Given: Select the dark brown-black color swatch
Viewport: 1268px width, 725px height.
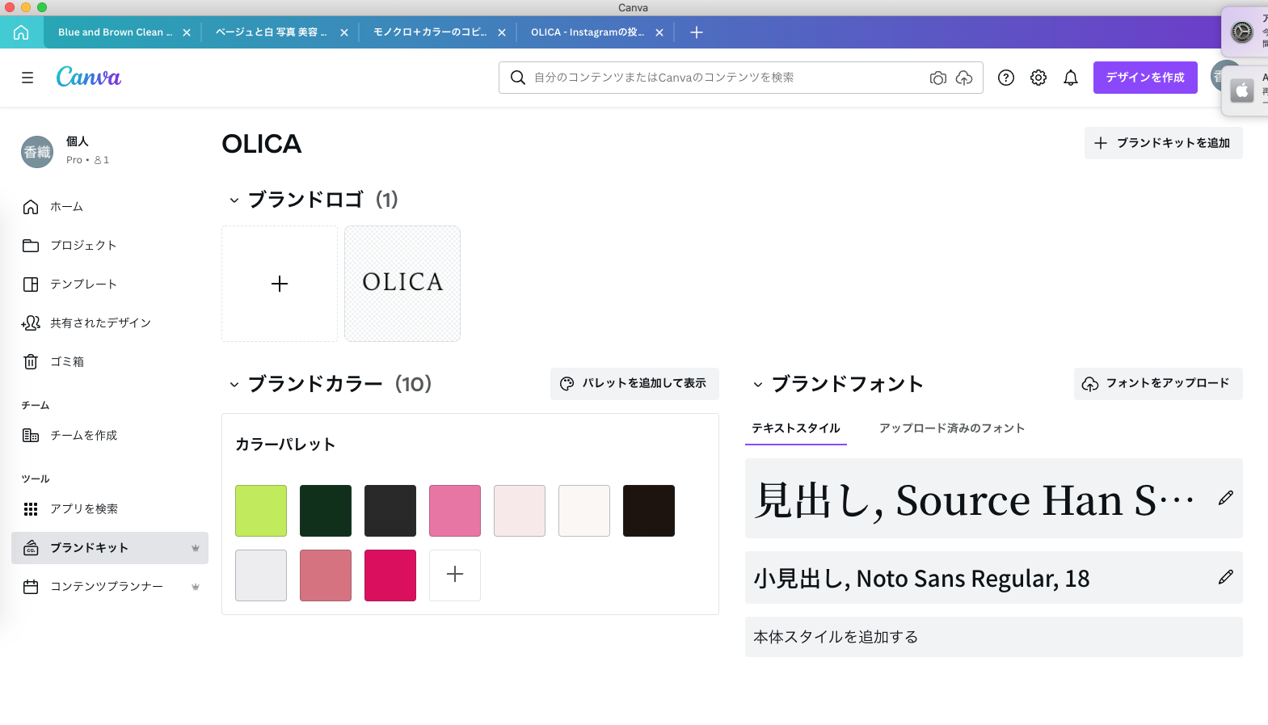Looking at the screenshot, I should [x=649, y=511].
